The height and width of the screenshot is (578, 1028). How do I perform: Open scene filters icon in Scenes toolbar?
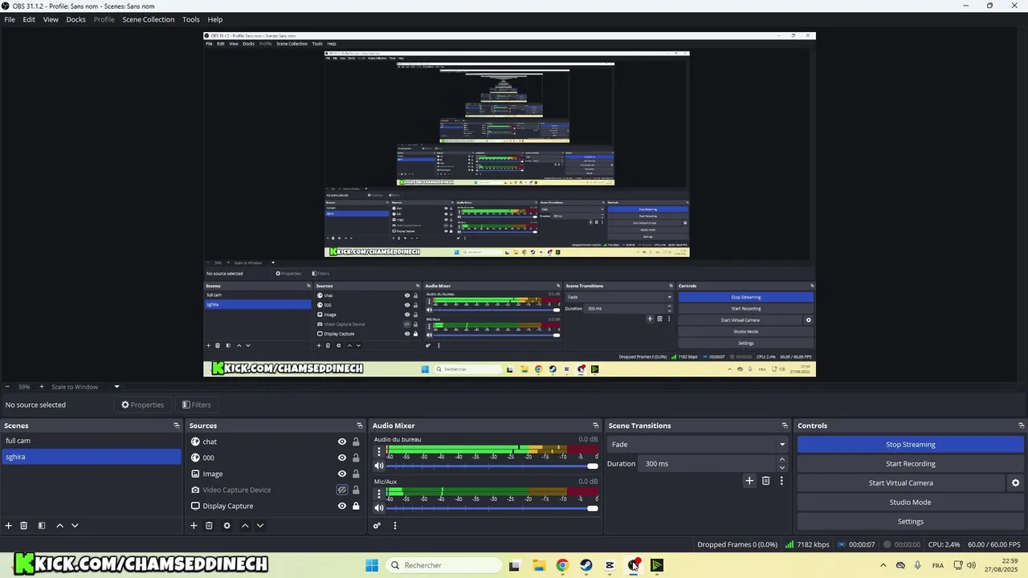click(x=42, y=526)
